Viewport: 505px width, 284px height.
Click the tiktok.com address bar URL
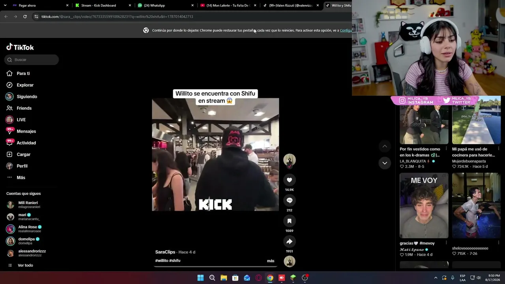coord(117,17)
